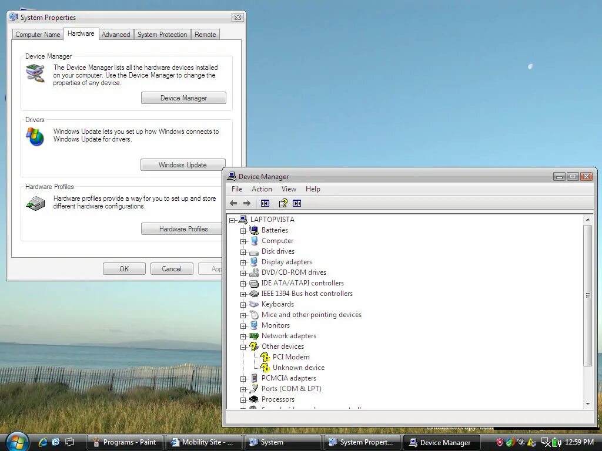Screen dimensions: 602x451
Task: Switch to System taskbar button
Action: point(283,442)
